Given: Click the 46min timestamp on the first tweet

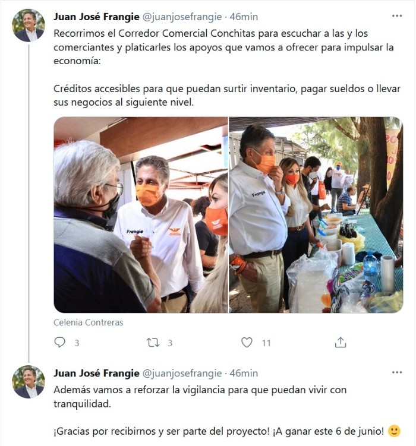Looking at the screenshot, I should (244, 17).
